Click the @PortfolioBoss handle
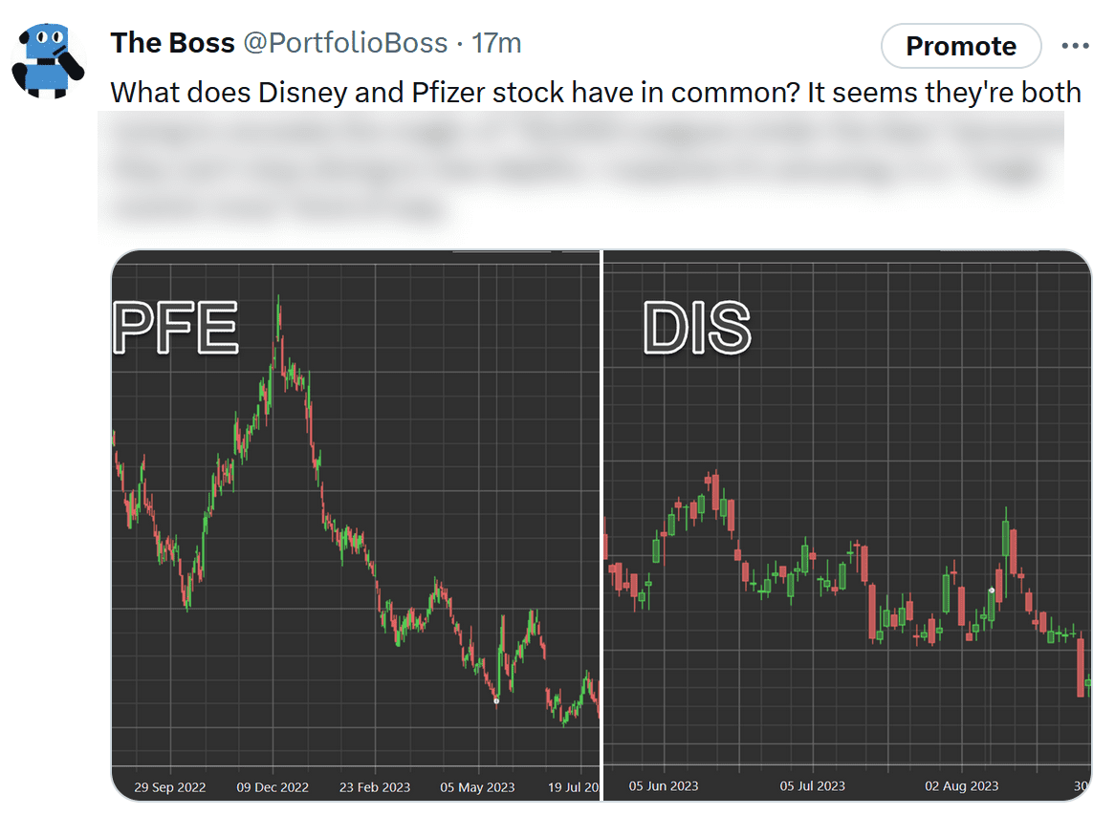The height and width of the screenshot is (816, 1115). tap(345, 43)
